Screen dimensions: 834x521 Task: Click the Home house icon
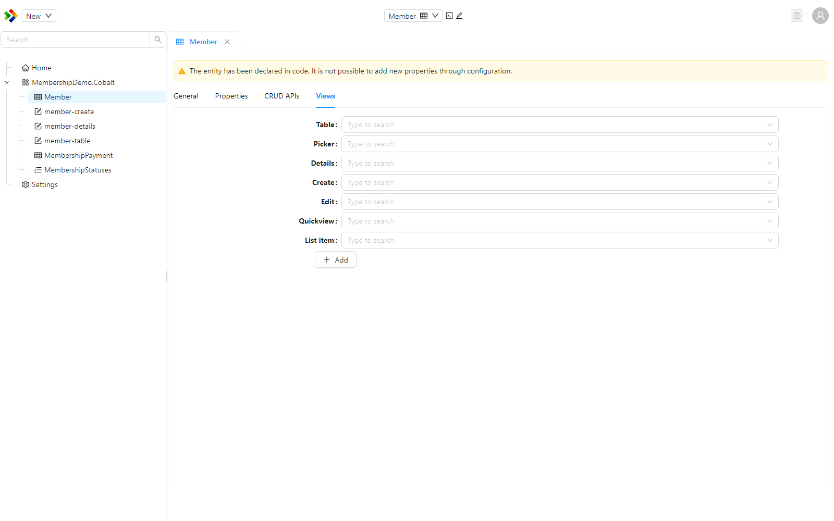click(x=26, y=68)
